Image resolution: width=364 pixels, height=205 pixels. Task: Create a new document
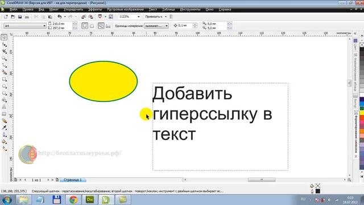(6, 17)
